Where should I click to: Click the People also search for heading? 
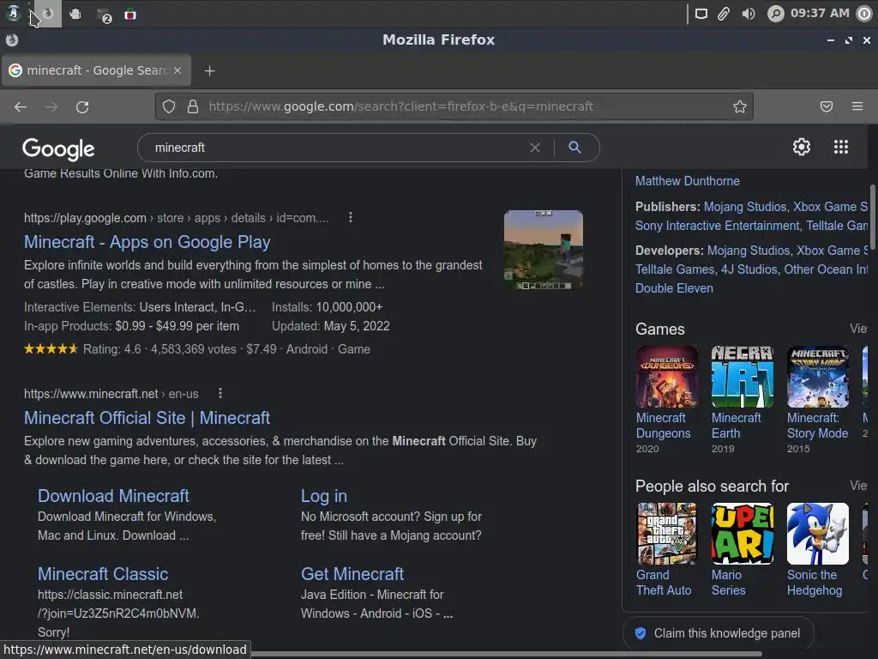(712, 487)
